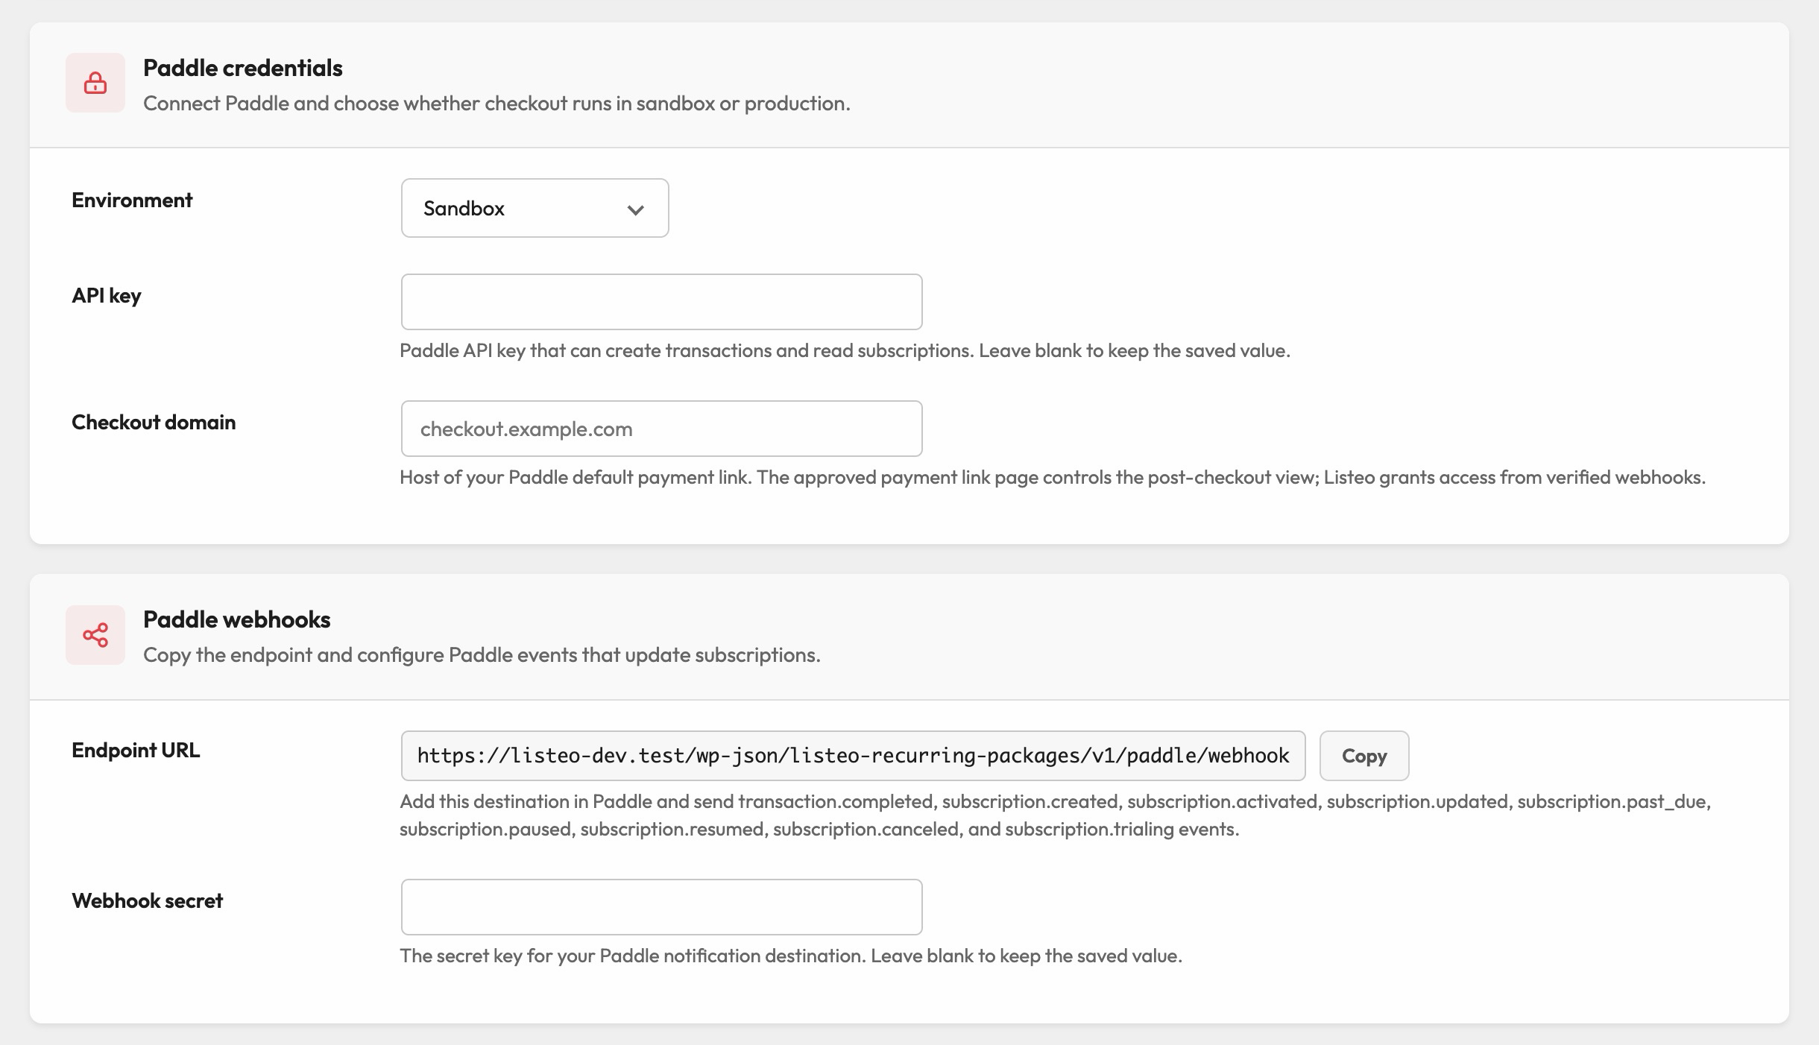The image size is (1819, 1045).
Task: Open the Environment dropdown set to Sandbox
Action: coord(535,208)
